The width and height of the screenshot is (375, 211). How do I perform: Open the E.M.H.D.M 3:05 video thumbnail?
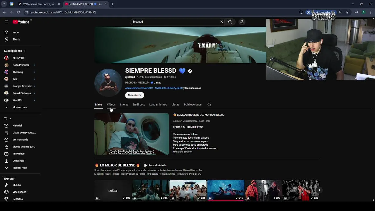113,190
